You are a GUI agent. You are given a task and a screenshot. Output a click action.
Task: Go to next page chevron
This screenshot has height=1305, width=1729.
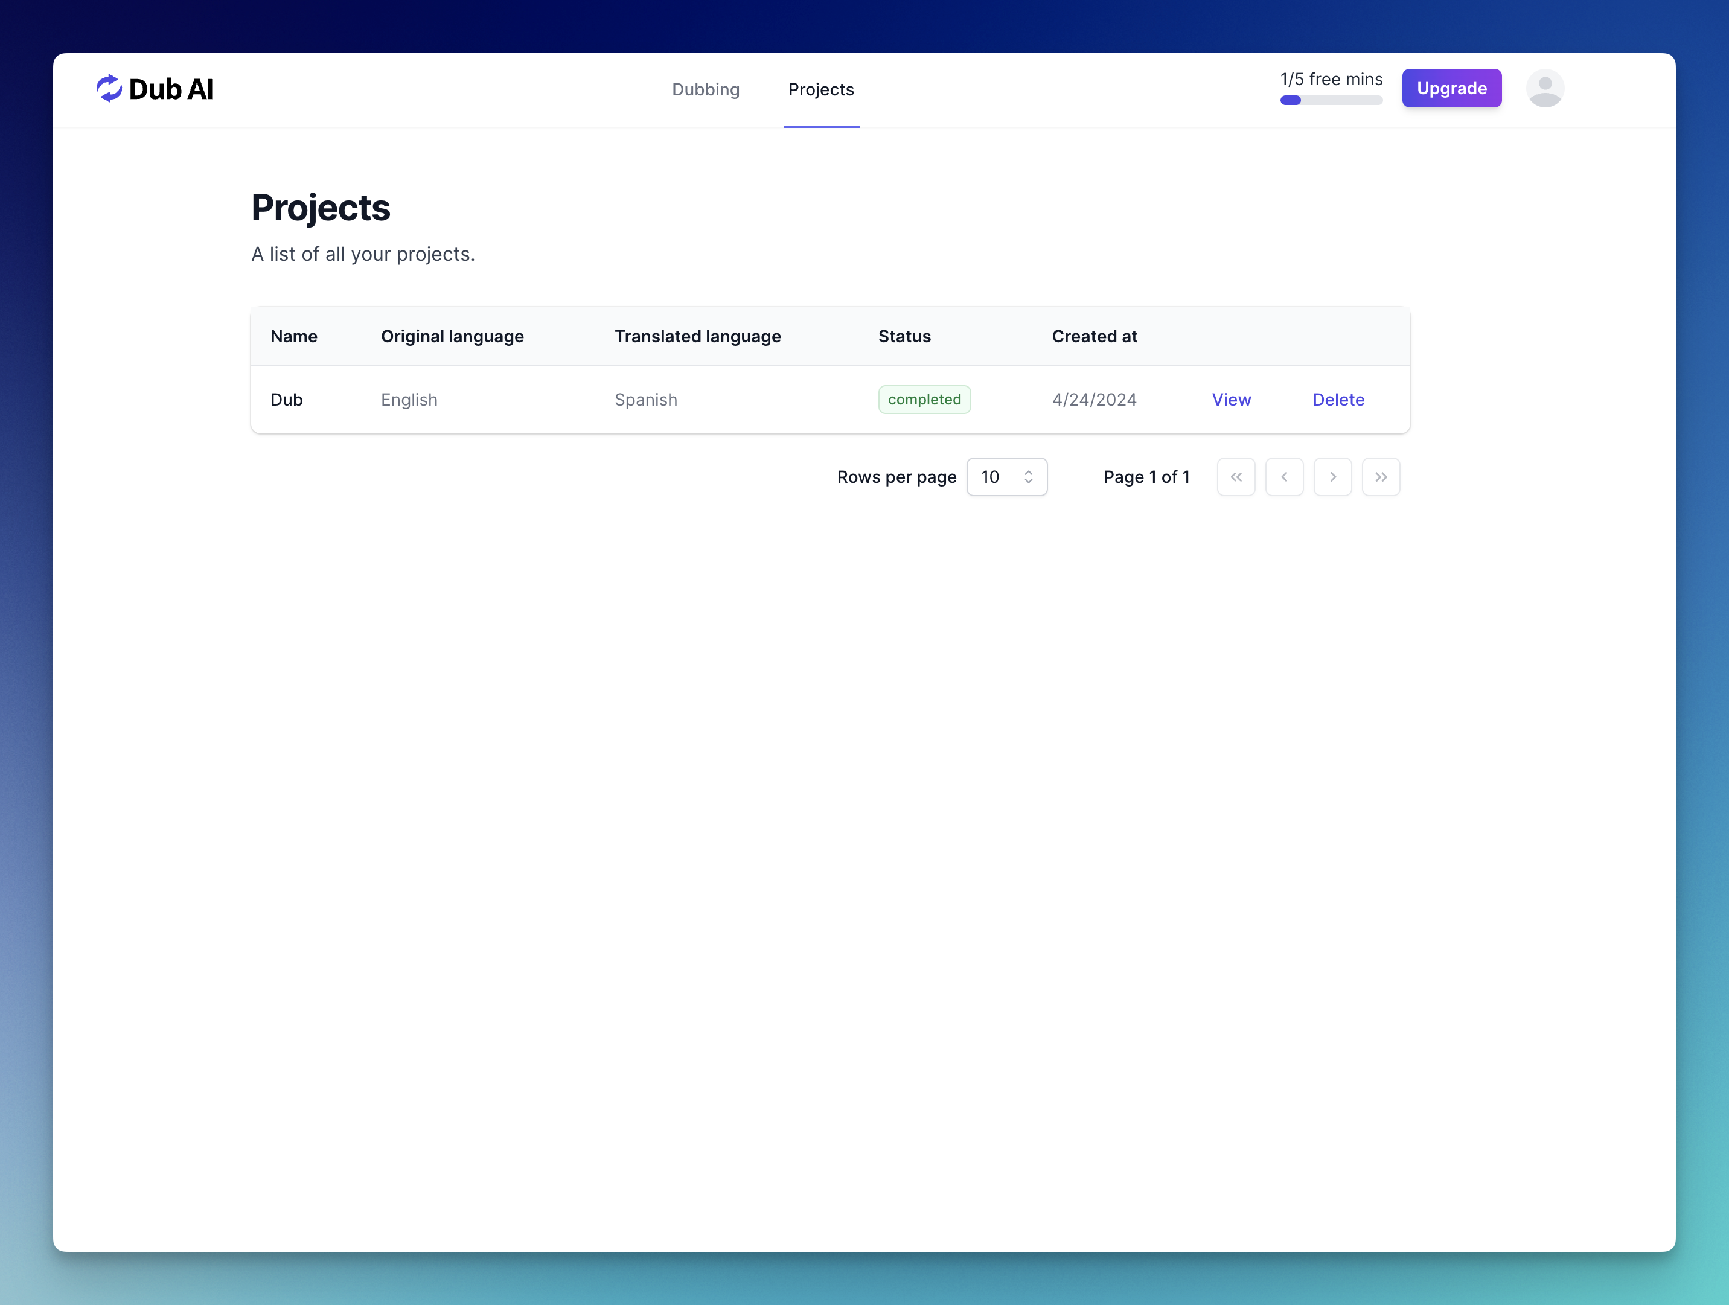(x=1333, y=477)
